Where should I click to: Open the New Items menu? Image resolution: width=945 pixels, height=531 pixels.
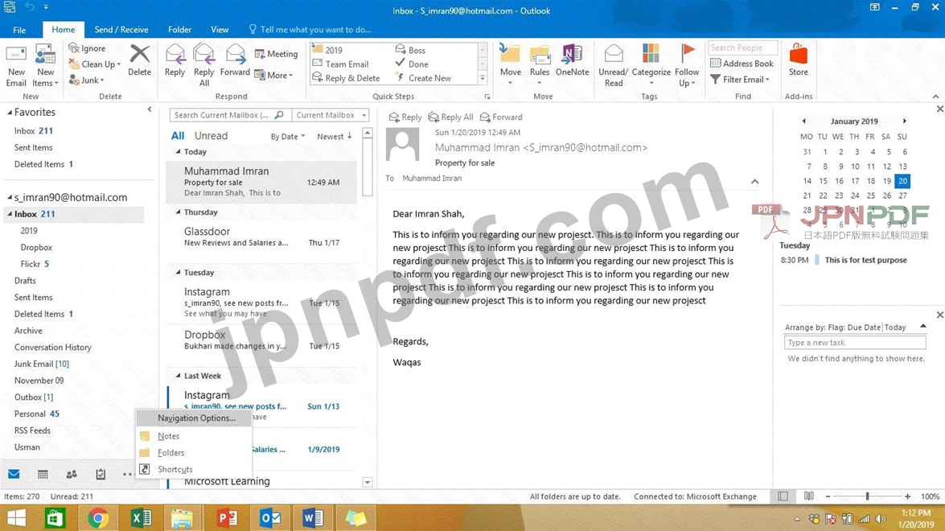tap(45, 66)
